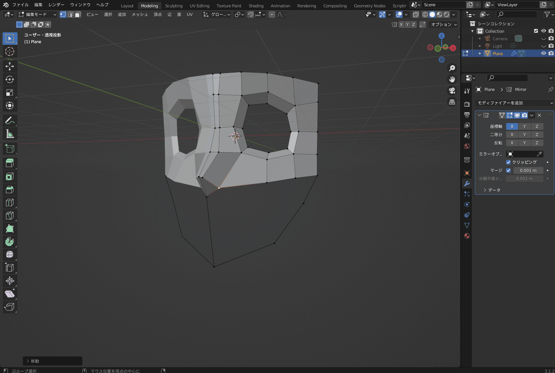Click the ビュー menu button in header
This screenshot has height=373, width=555.
pyautogui.click(x=92, y=14)
